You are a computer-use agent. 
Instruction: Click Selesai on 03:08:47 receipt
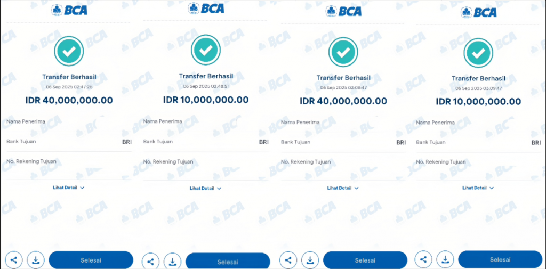(365, 260)
